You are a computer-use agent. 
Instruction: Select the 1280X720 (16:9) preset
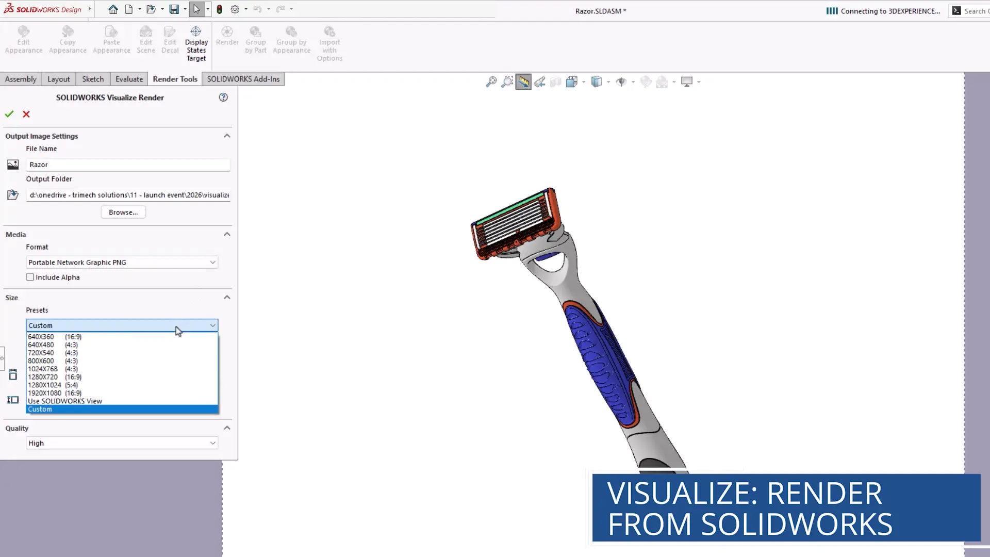[122, 377]
